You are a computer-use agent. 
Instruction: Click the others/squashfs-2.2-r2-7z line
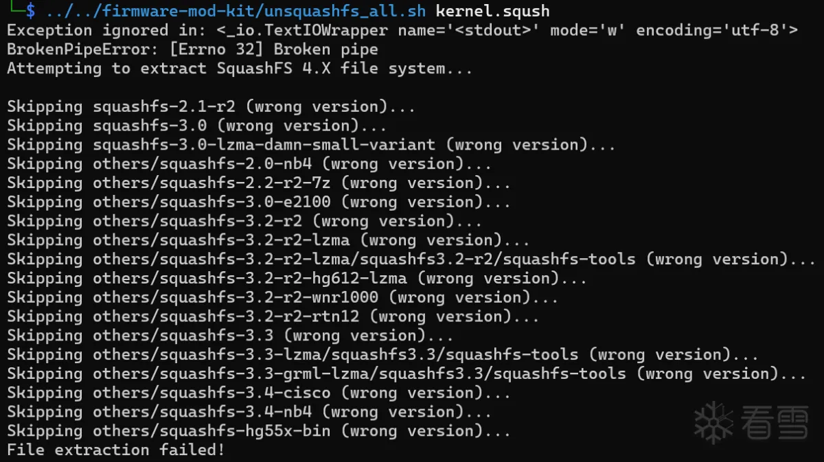tap(259, 183)
